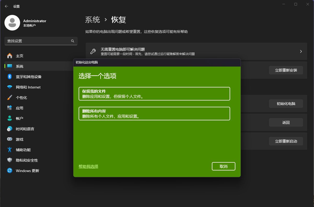
Task: Click the personalization paintbrush icon
Action: [10, 98]
